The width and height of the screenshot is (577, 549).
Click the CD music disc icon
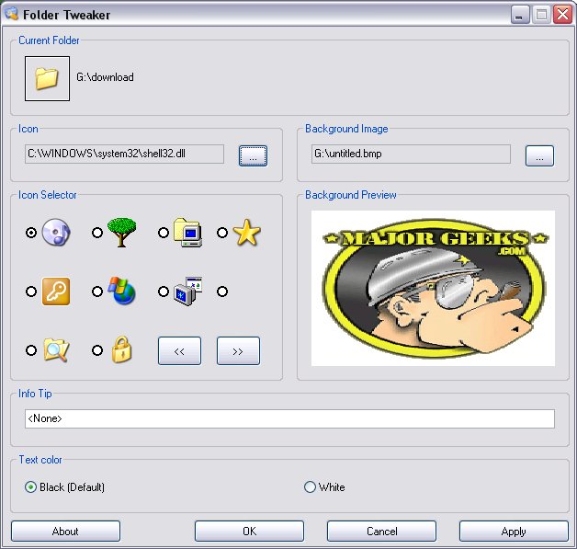pos(56,233)
